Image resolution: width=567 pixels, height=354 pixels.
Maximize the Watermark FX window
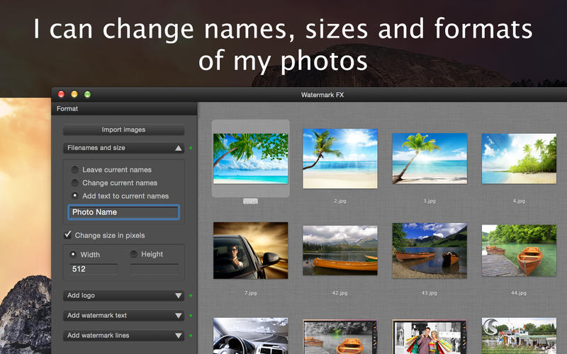coord(87,94)
